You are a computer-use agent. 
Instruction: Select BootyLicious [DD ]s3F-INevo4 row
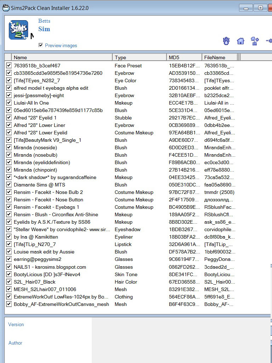121,274
